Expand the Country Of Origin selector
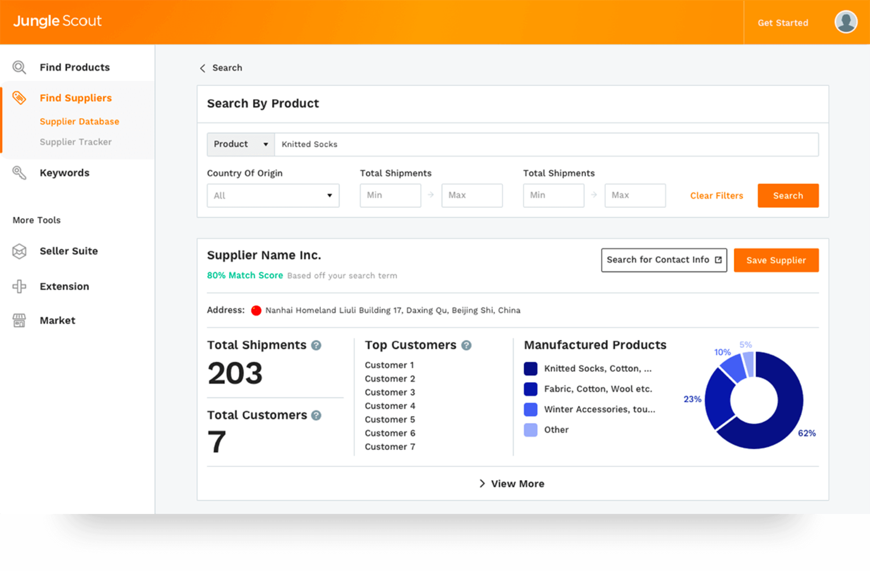The height and width of the screenshot is (571, 870). tap(273, 195)
